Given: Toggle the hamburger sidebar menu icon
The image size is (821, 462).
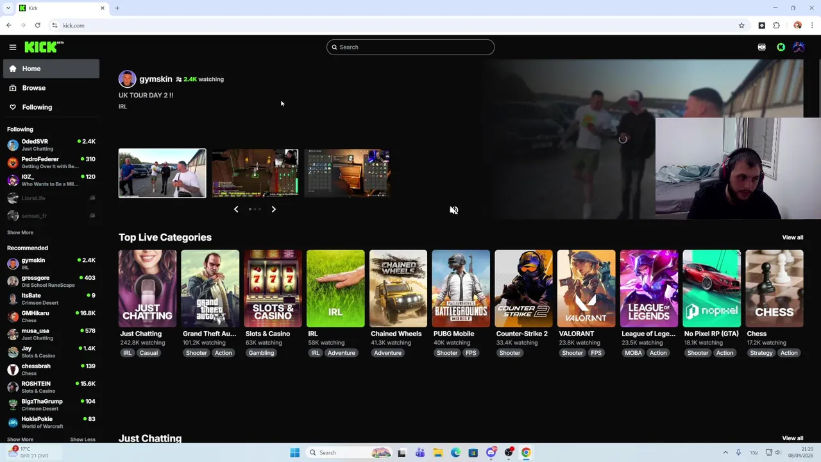Looking at the screenshot, I should (x=12, y=47).
